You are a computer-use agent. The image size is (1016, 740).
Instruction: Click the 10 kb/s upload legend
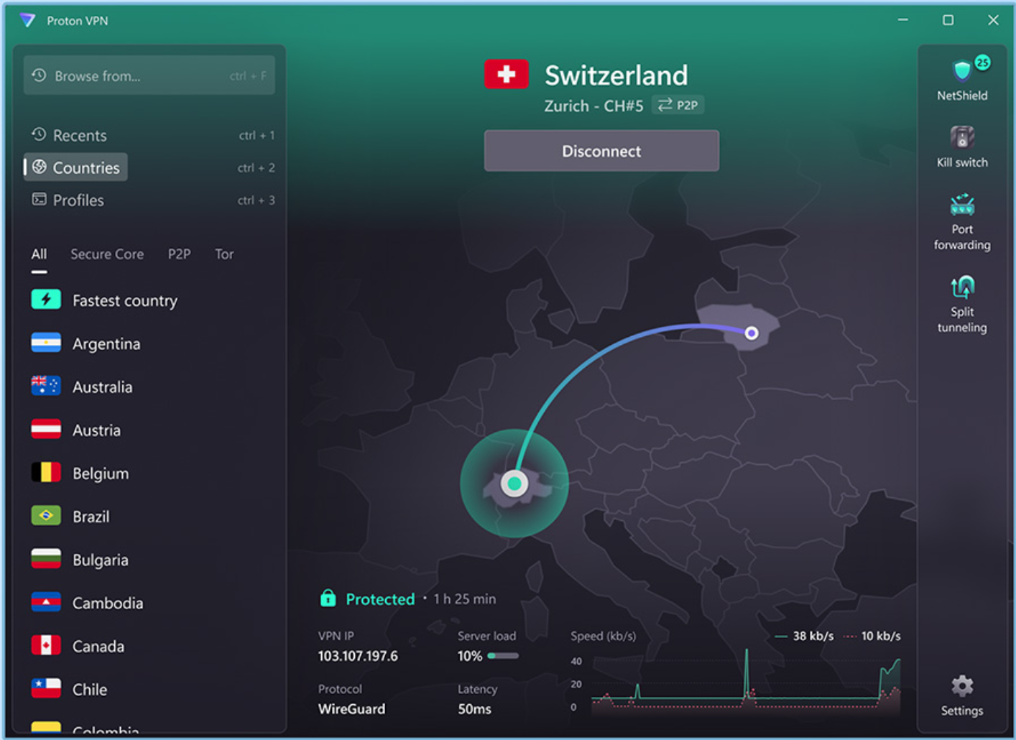click(872, 636)
